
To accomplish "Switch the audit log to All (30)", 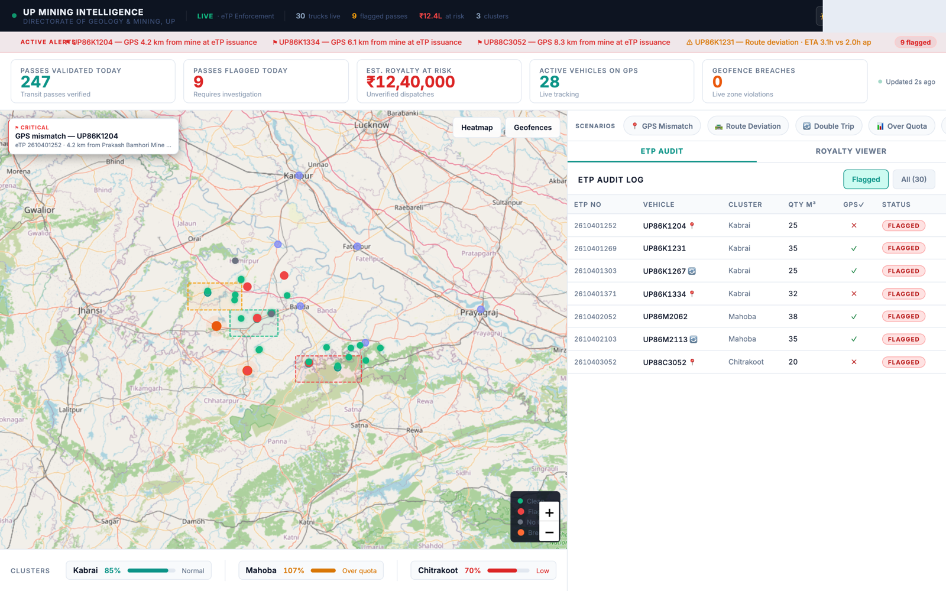I will (913, 180).
